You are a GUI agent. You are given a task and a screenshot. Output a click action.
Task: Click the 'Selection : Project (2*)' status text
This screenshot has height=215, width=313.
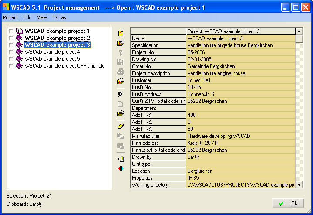point(30,196)
